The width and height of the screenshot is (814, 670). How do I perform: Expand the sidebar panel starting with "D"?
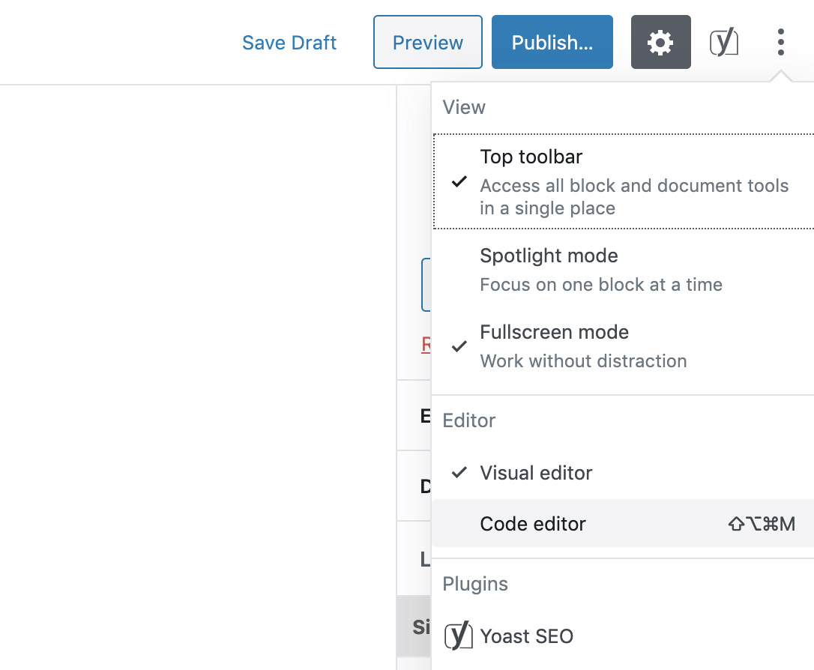click(425, 486)
